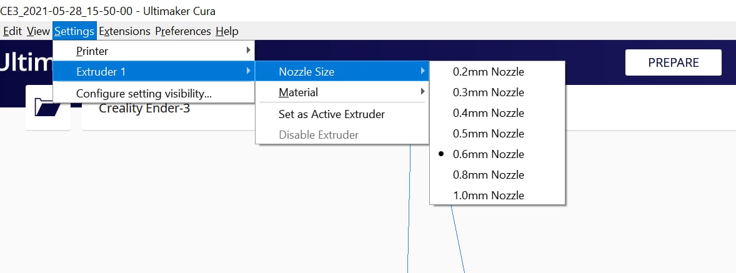Select the 0.8mm Nozzle option
Viewport: 736px width, 273px height.
tap(497, 175)
